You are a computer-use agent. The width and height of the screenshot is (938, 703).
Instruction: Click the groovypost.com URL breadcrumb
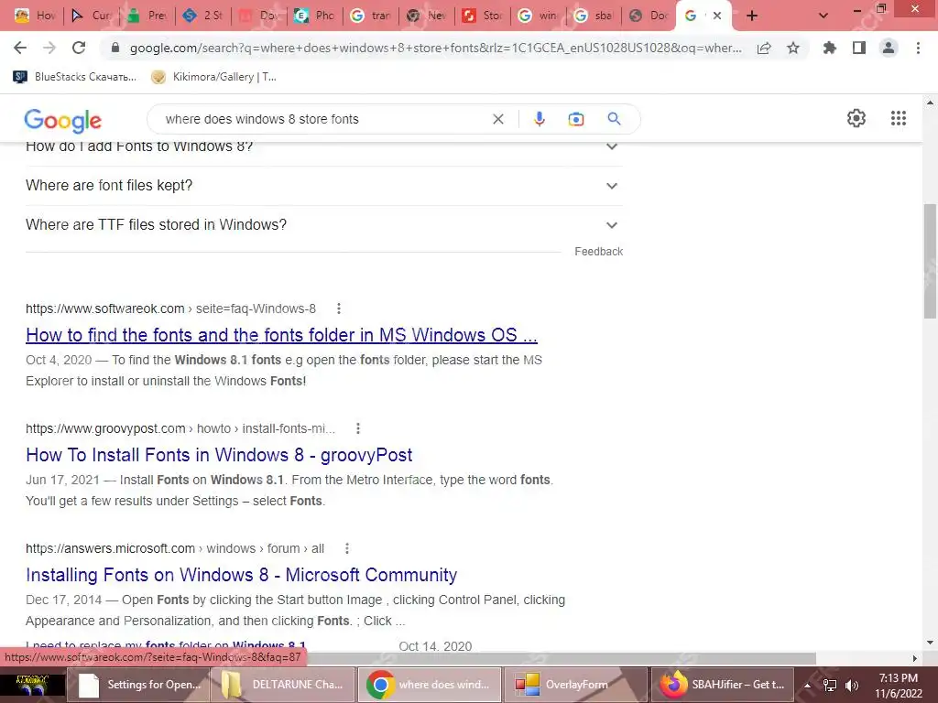pos(180,428)
